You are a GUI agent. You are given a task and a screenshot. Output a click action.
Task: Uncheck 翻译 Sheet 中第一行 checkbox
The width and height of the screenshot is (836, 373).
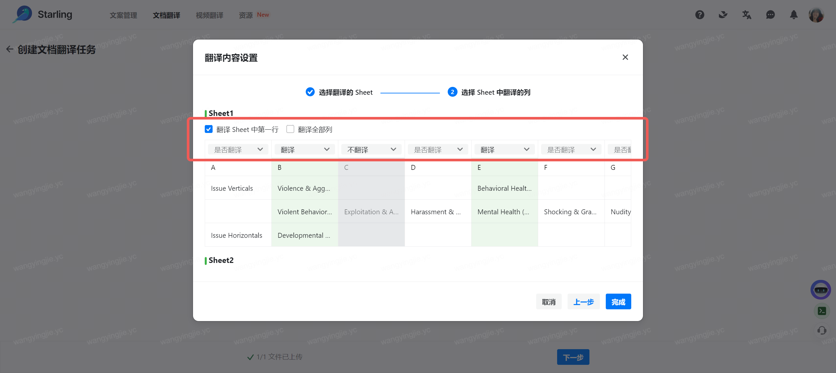(209, 129)
